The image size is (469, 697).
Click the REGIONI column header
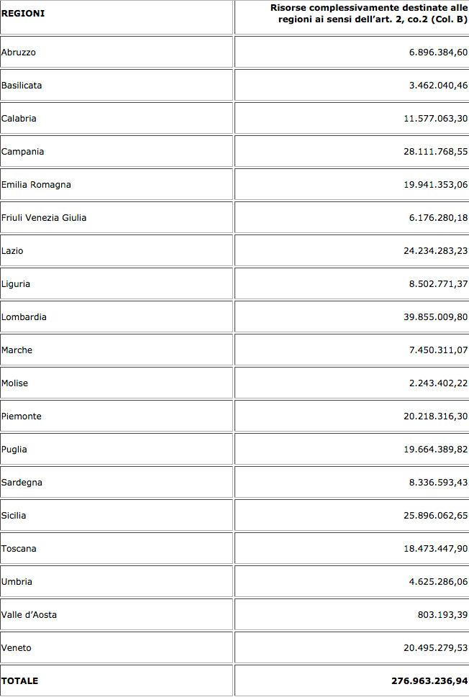point(23,14)
